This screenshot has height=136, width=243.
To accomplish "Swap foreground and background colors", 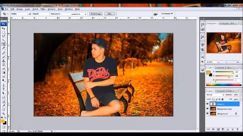I will pos(5,117).
